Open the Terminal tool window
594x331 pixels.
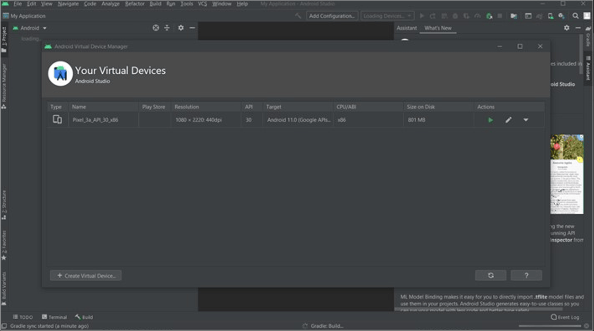click(54, 317)
